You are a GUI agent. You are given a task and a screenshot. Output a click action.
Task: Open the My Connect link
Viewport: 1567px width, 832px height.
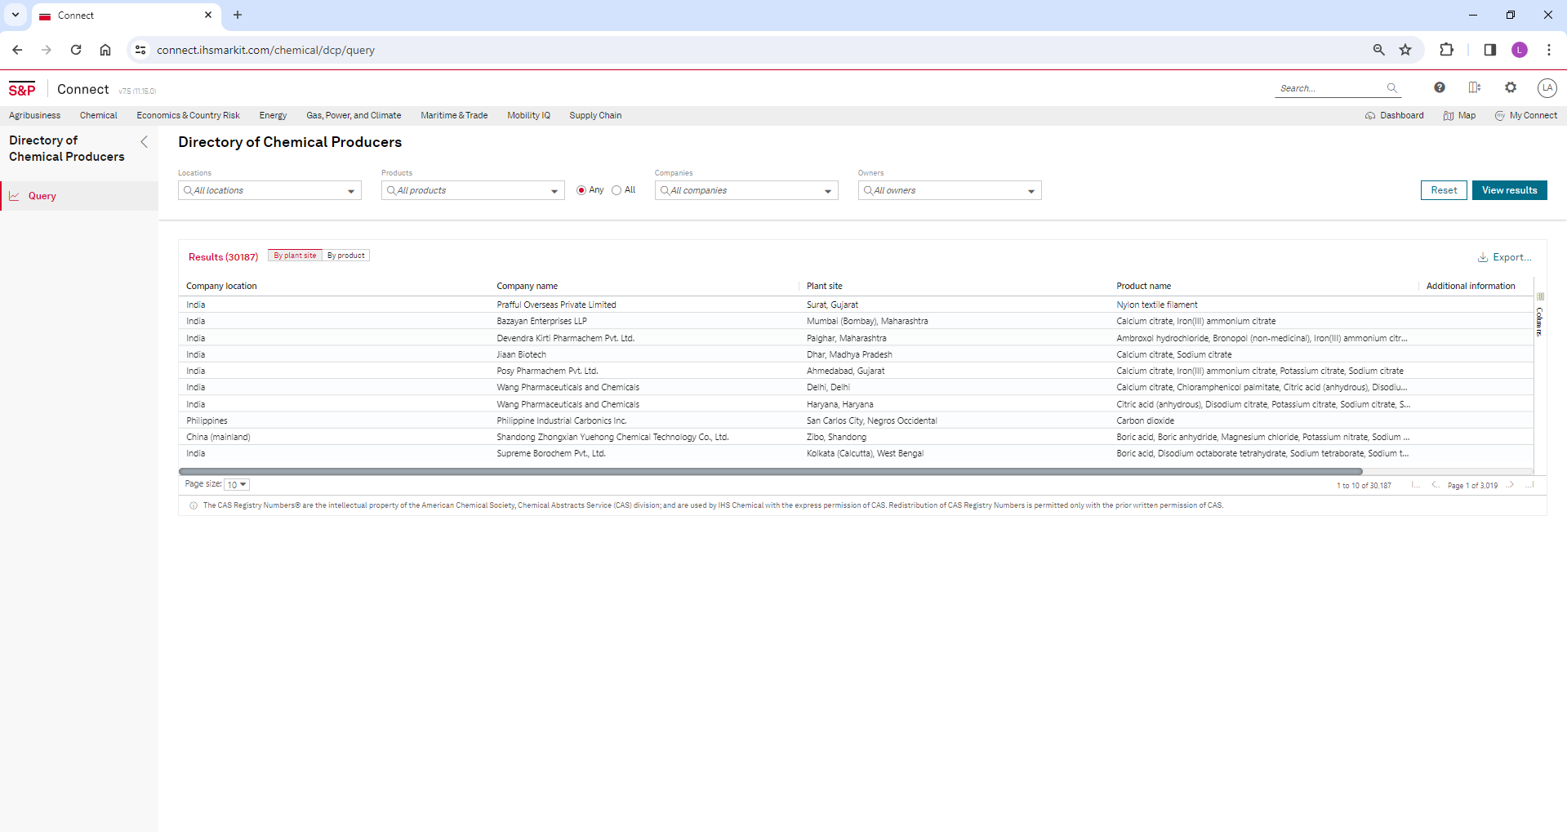[x=1525, y=116]
